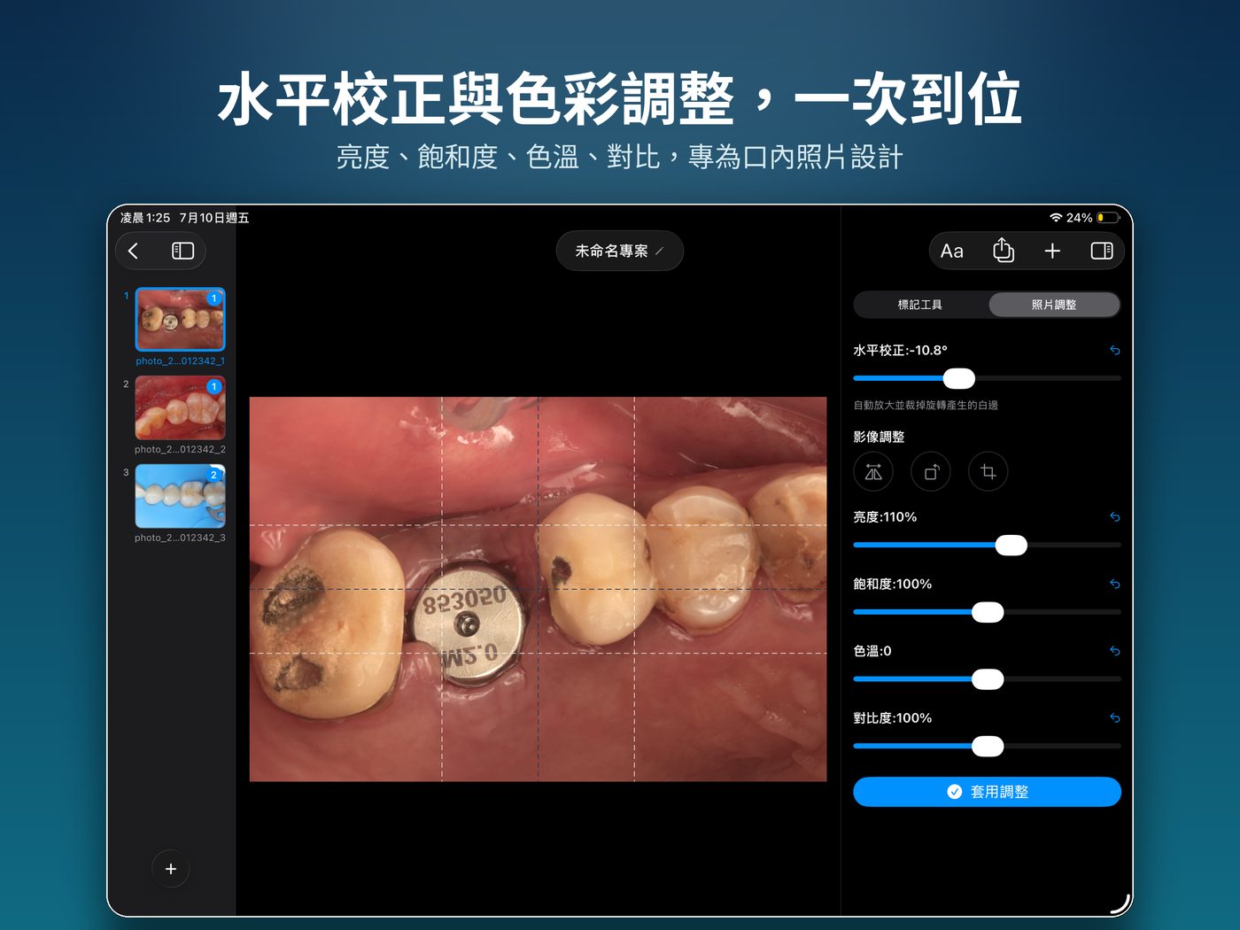Toggle the left sidebar panel icon

[x=182, y=252]
